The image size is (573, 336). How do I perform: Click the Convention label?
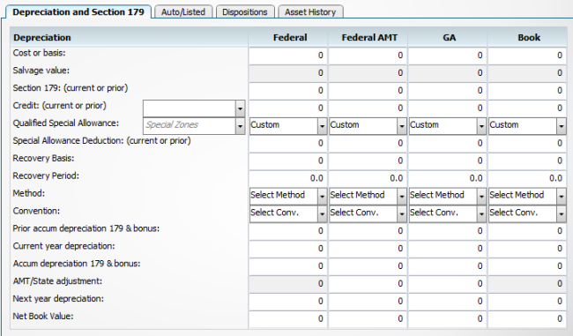tap(36, 211)
